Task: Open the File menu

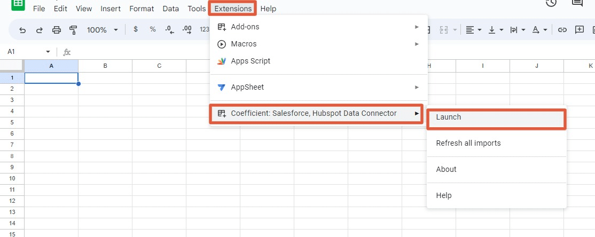Action: tap(39, 9)
